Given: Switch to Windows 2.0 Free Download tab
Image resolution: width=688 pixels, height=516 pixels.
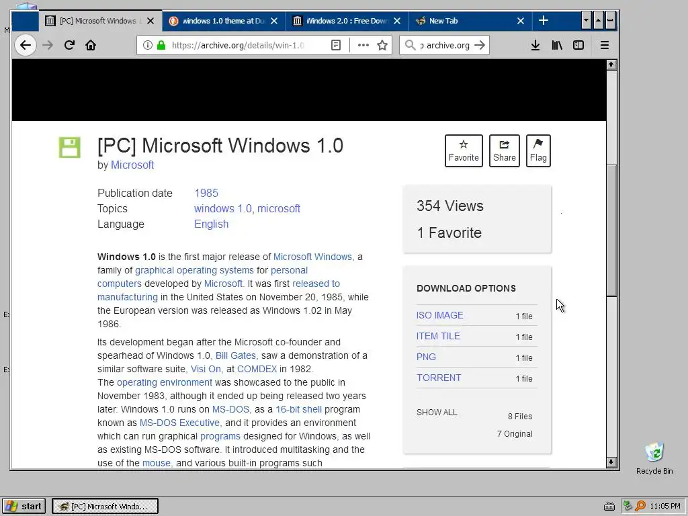Looking at the screenshot, I should [x=347, y=21].
